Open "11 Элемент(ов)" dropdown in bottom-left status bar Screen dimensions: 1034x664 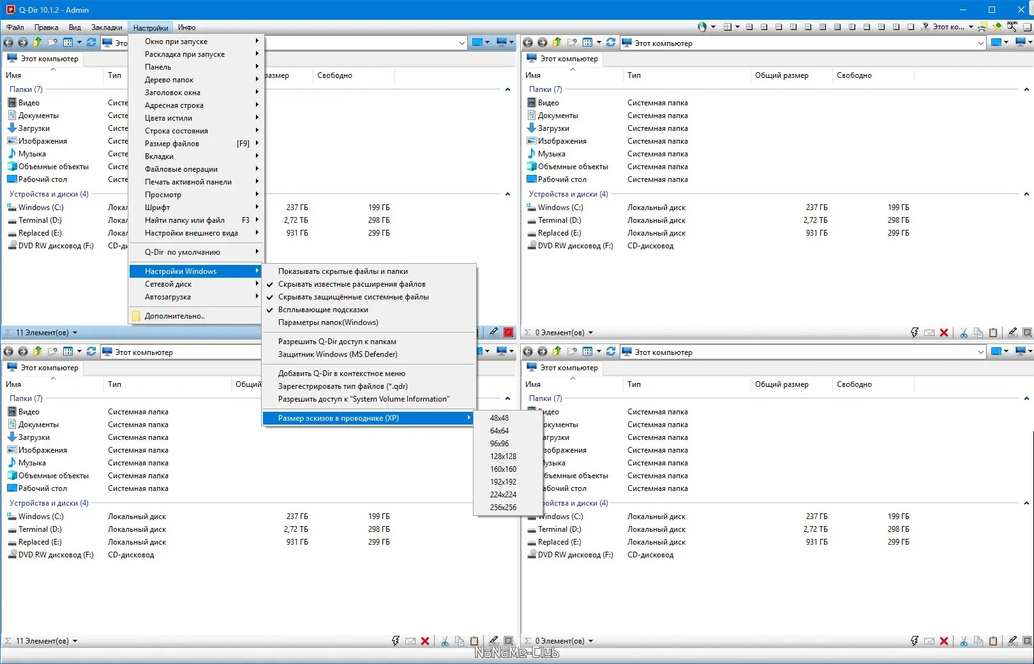[75, 641]
